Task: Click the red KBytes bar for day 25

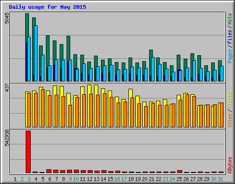Action: point(179,172)
